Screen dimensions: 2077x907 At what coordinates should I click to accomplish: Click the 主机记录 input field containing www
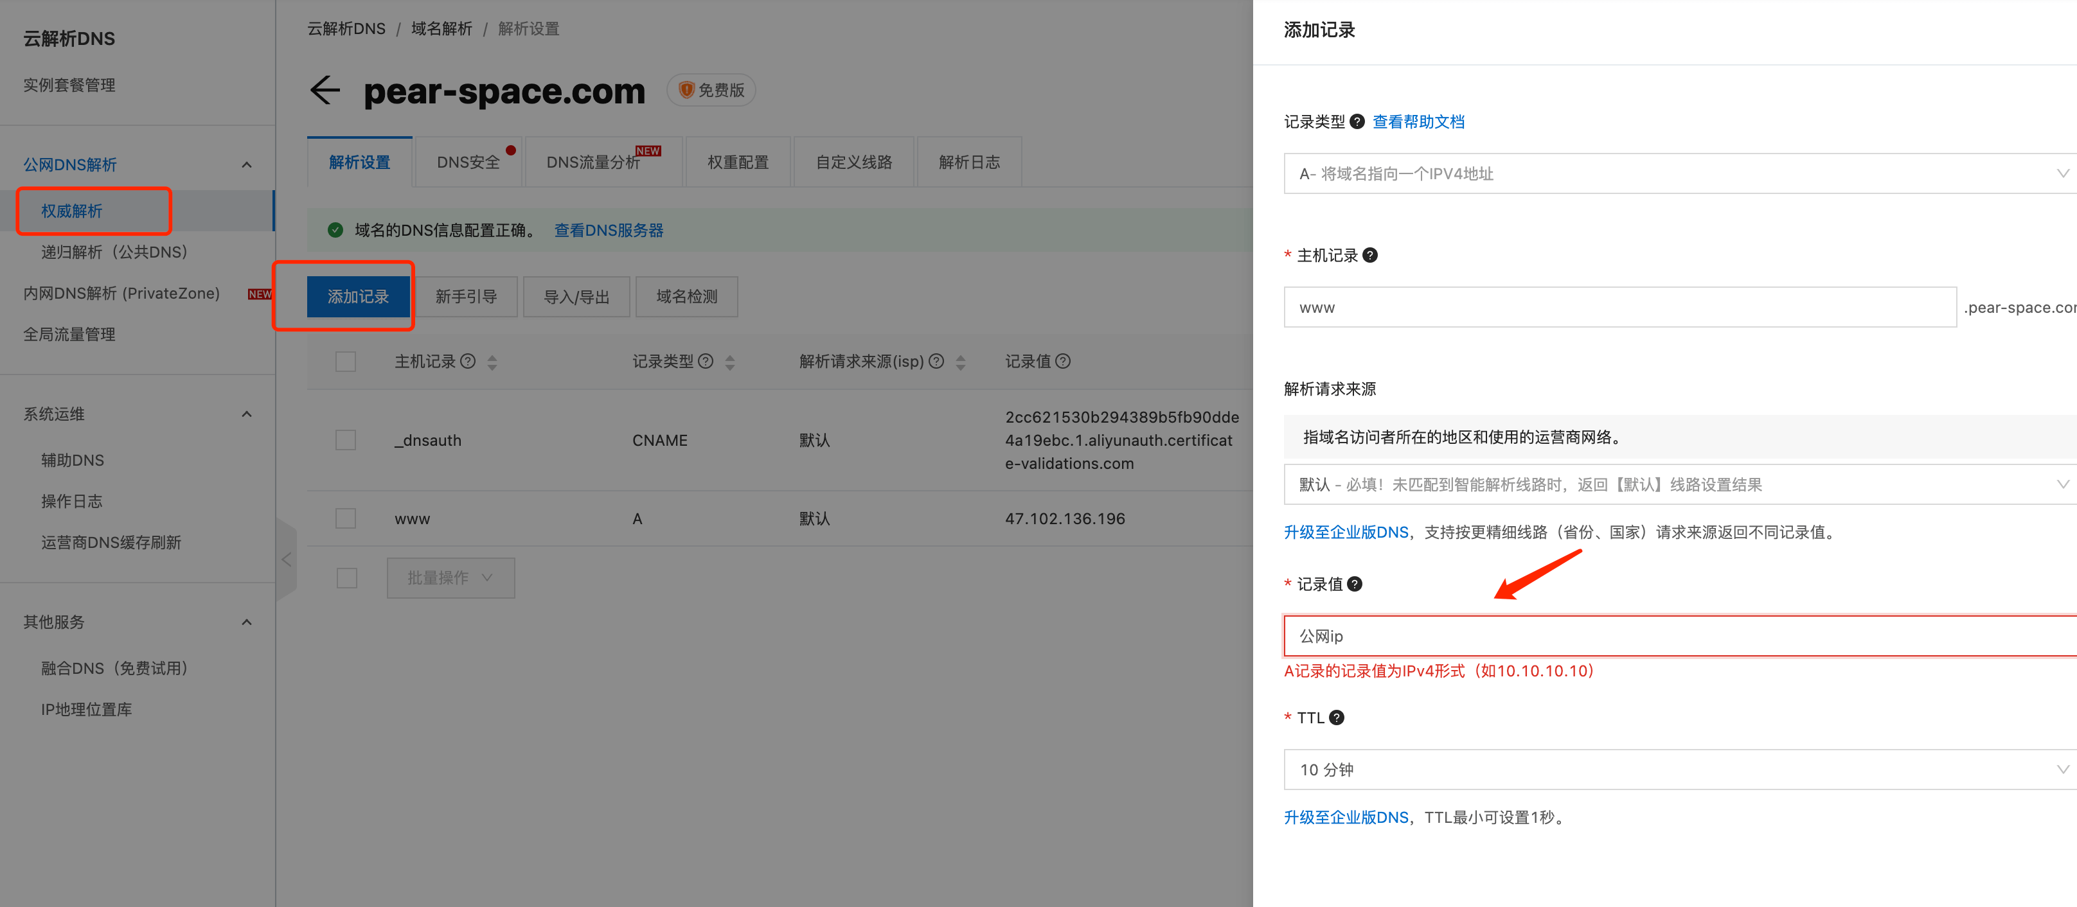click(x=1620, y=307)
